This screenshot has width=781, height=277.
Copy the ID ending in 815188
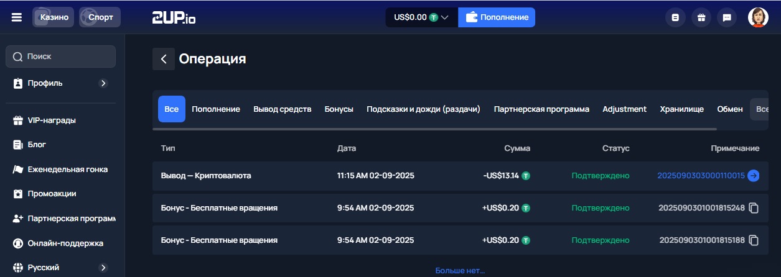click(754, 240)
